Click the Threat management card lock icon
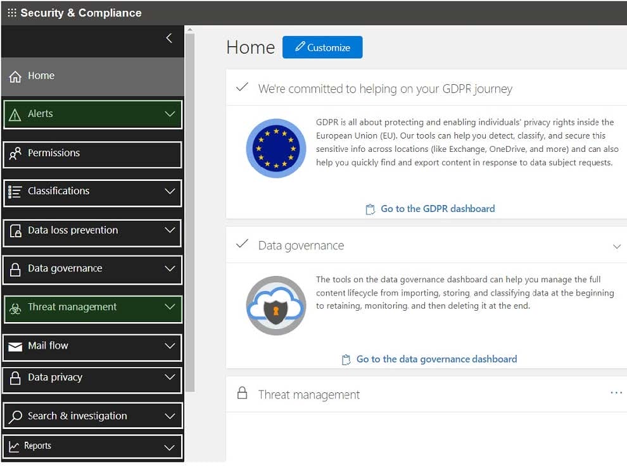This screenshot has height=467, width=627. 241,394
